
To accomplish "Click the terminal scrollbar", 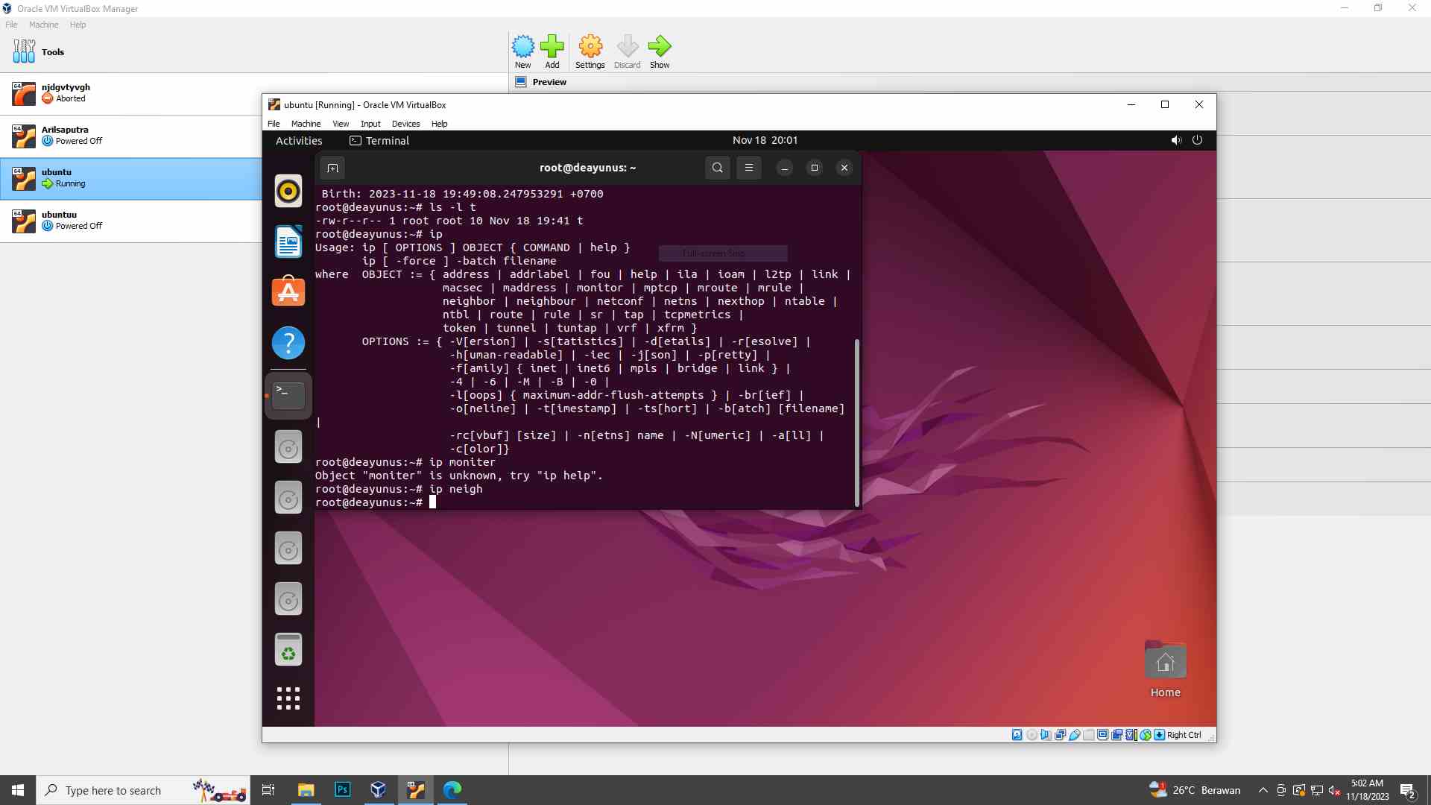I will 857,423.
